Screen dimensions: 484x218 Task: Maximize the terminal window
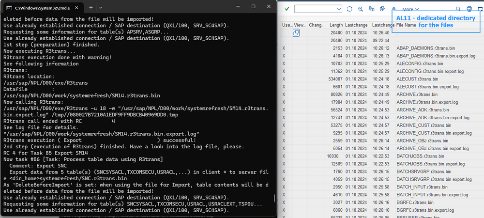(253, 6)
